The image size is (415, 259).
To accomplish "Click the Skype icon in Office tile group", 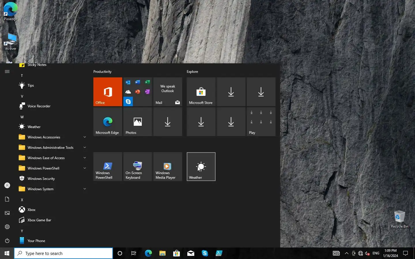I will [128, 102].
